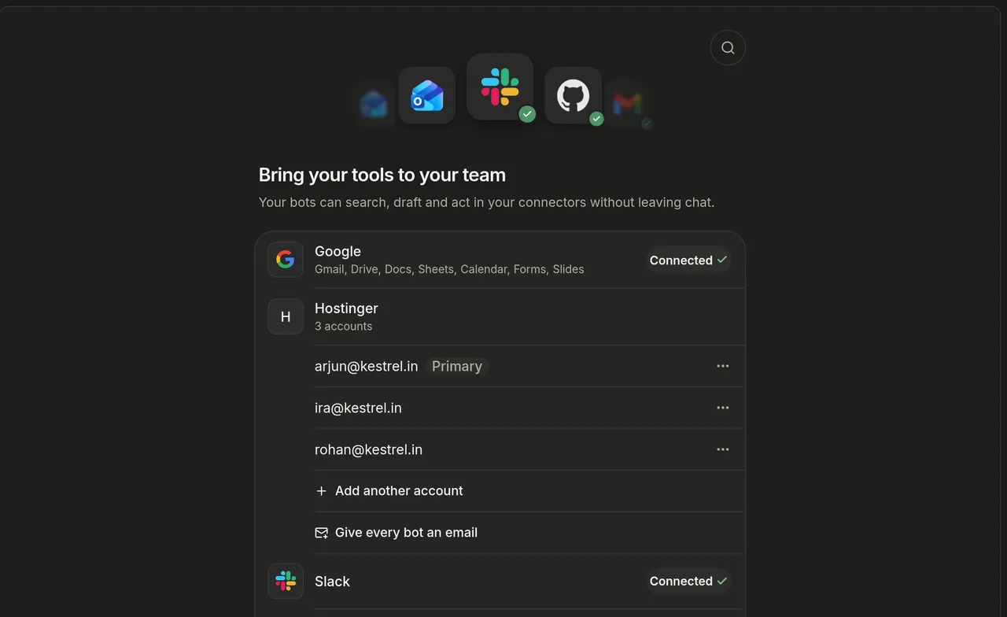The image size is (1007, 617).
Task: Click the Hostinger connector title
Action: (346, 308)
